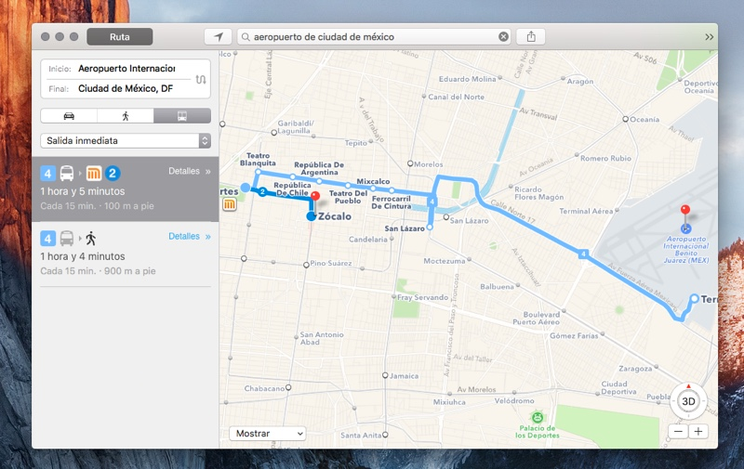Open the Salida inmediata departure dropdown
Screen dimensions: 744x469
pos(126,141)
